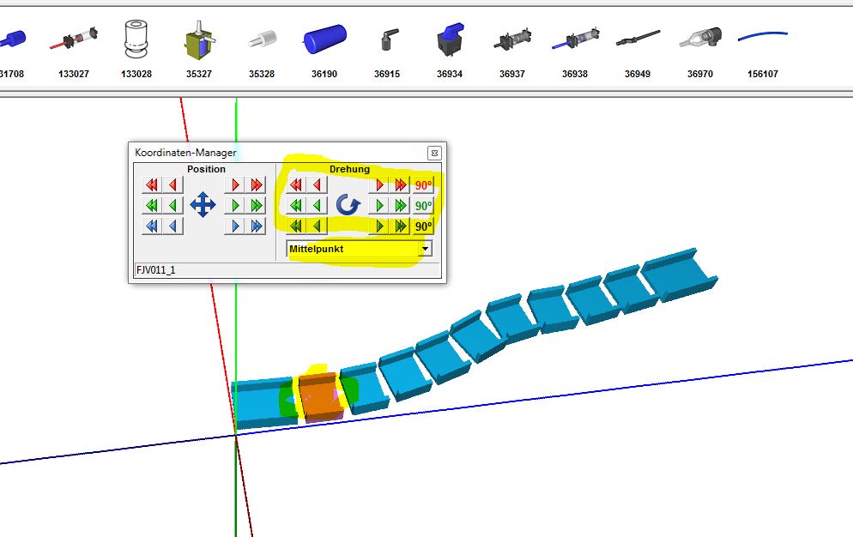Select the blue switch component 36934
This screenshot has width=853, height=537.
(x=449, y=39)
